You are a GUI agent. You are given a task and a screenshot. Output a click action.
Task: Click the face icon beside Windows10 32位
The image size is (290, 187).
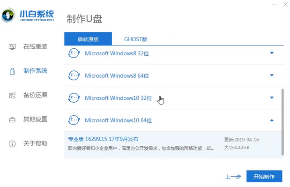pos(74,98)
